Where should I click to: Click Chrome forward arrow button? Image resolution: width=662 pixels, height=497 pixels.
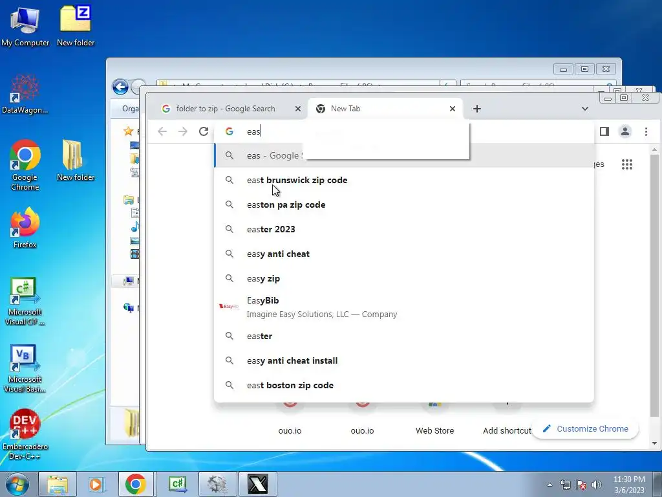183,131
